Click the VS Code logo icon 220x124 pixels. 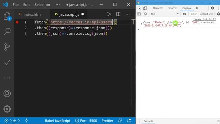tap(5, 4)
